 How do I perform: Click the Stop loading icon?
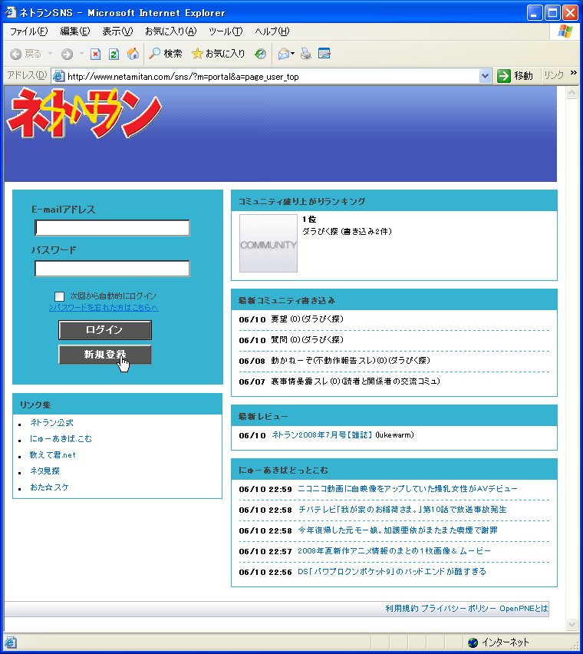pyautogui.click(x=95, y=54)
